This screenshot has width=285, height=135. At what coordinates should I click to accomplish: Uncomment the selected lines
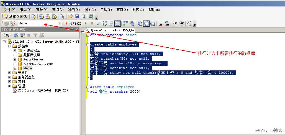tap(167, 24)
